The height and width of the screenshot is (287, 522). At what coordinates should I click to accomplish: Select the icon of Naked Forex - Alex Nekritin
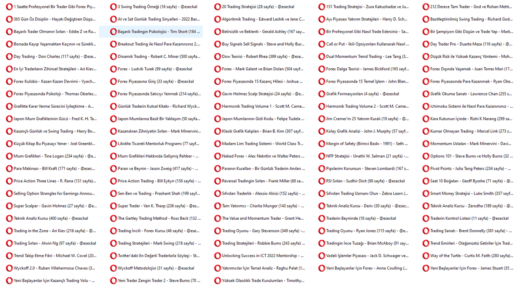pos(217,156)
